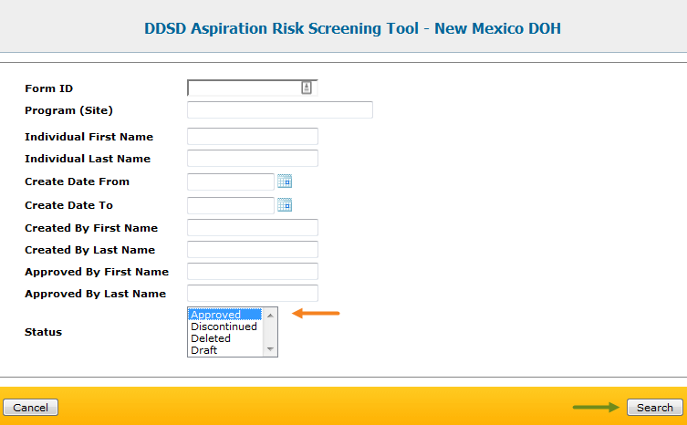Click the Create Date To text box
This screenshot has height=425, width=687.
(231, 205)
